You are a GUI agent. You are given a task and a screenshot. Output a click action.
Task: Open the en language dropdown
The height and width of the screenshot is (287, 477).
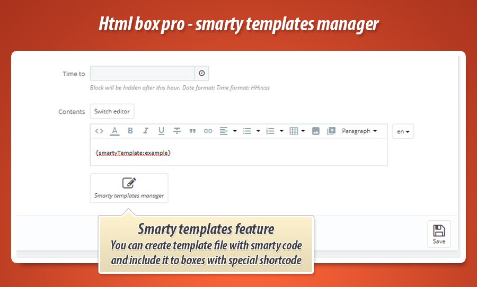click(x=403, y=131)
